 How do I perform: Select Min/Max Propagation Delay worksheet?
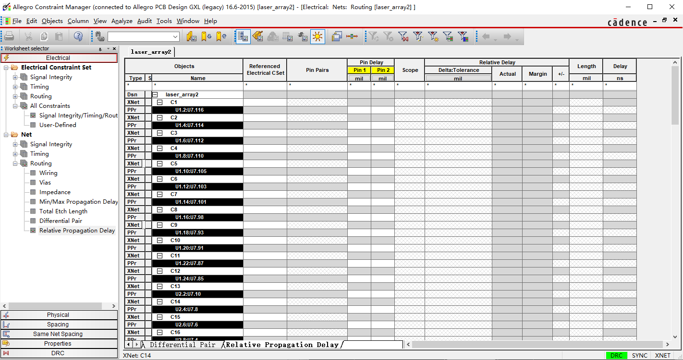tap(79, 202)
